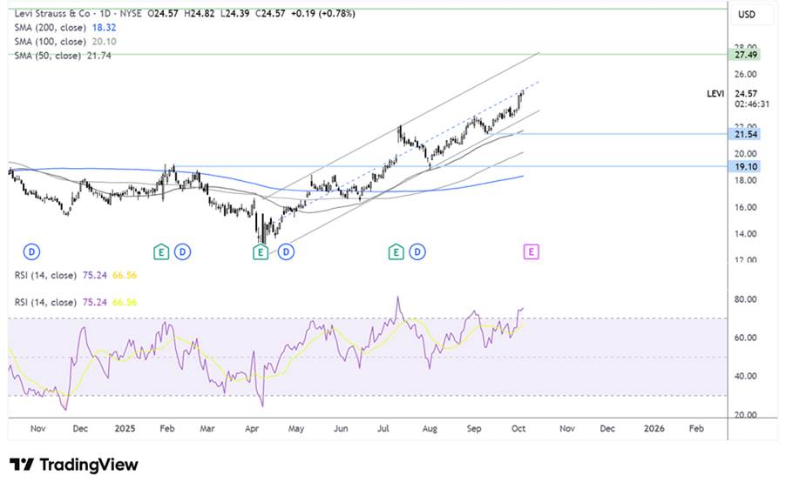
Task: Click the LEVI 24.57 last price label
Action: (745, 94)
